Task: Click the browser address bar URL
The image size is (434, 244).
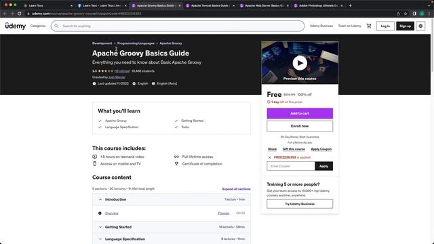Action: [x=86, y=14]
